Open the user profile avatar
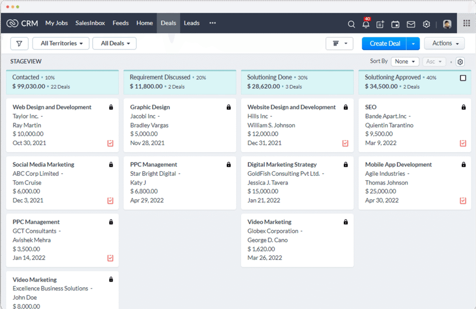The width and height of the screenshot is (476, 309). (x=447, y=24)
